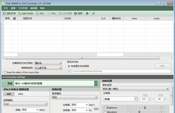Click the advanced settings vertical scrollbar
Image resolution: width=175 pixels, height=113 pixels.
[x=172, y=96]
